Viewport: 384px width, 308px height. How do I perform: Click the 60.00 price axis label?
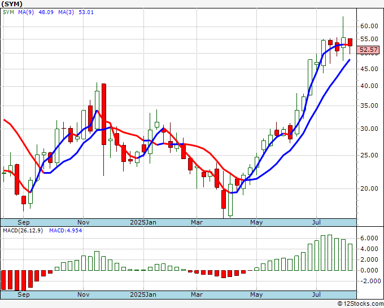tap(369, 26)
